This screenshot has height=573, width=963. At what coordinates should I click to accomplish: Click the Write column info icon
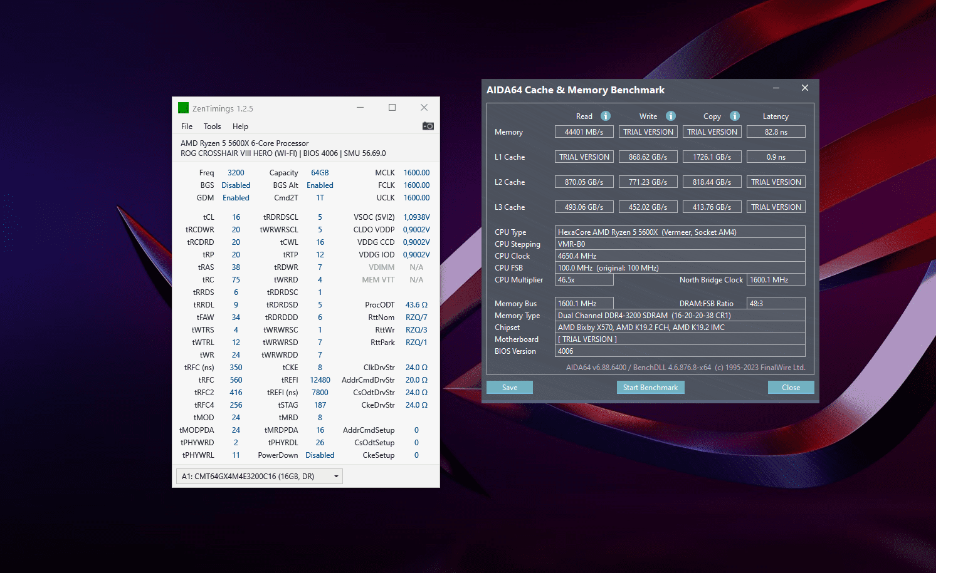[x=671, y=116]
